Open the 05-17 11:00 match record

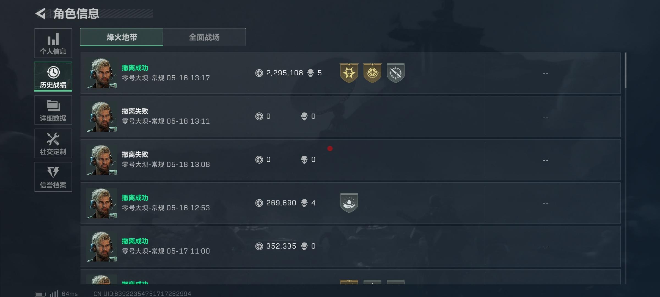point(350,246)
